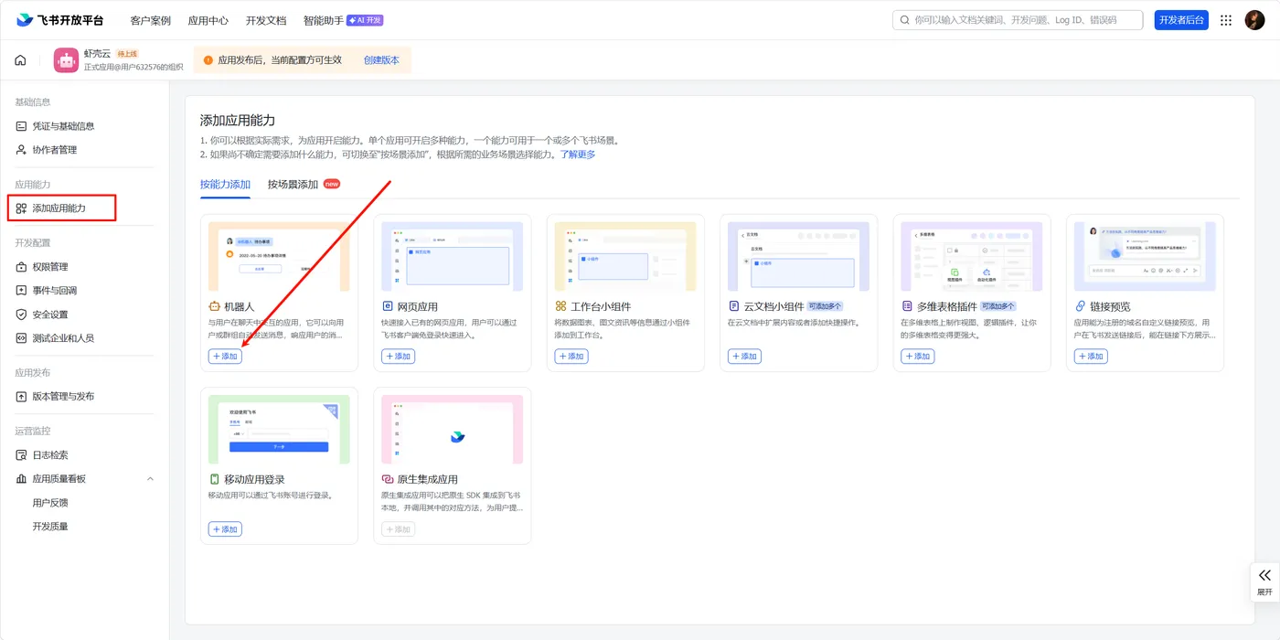Click the 测试企业和人员 sidebar icon
Screen dimensions: 1280x640
[21, 338]
